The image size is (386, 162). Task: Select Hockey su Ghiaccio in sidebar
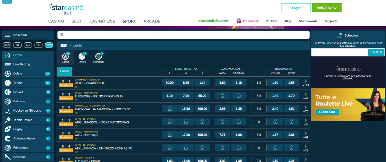coord(28,111)
